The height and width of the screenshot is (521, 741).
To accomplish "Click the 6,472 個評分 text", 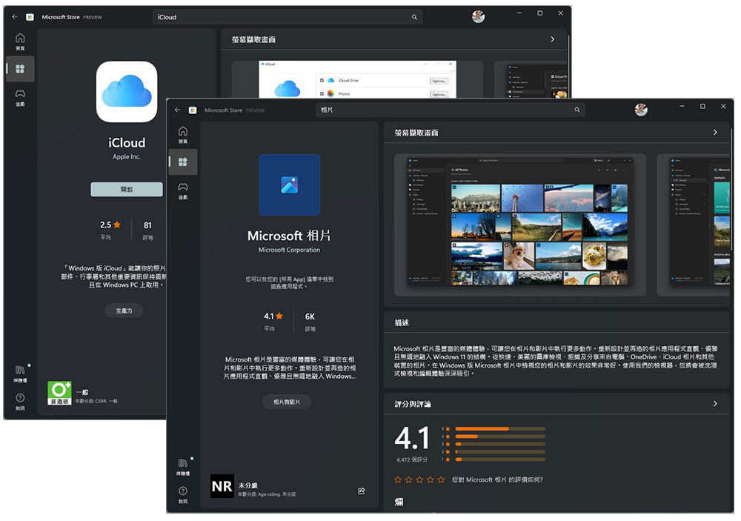I will [412, 459].
